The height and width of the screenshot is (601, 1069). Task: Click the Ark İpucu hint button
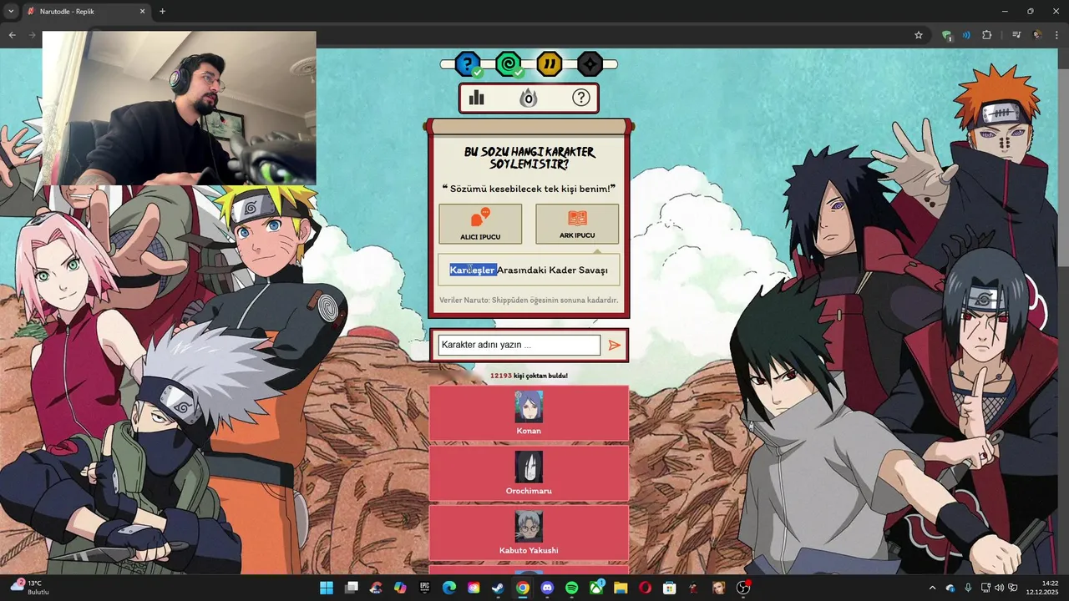[x=577, y=224]
